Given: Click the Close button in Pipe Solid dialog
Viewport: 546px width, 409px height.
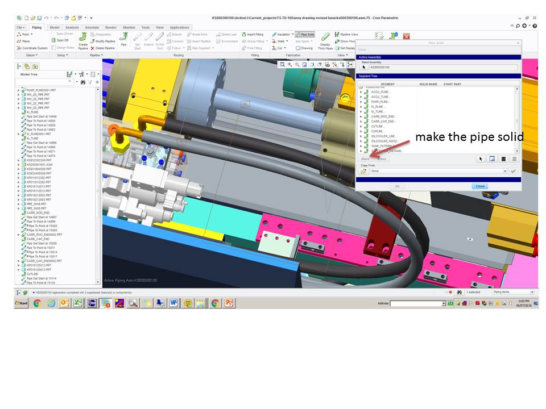Looking at the screenshot, I should coord(480,186).
